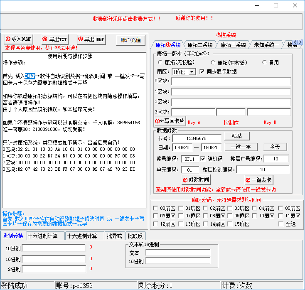Image resolution: width=305 pixels, height=290 pixels.
Task: Check the 03扇区 checkbox
Action: tap(230, 208)
